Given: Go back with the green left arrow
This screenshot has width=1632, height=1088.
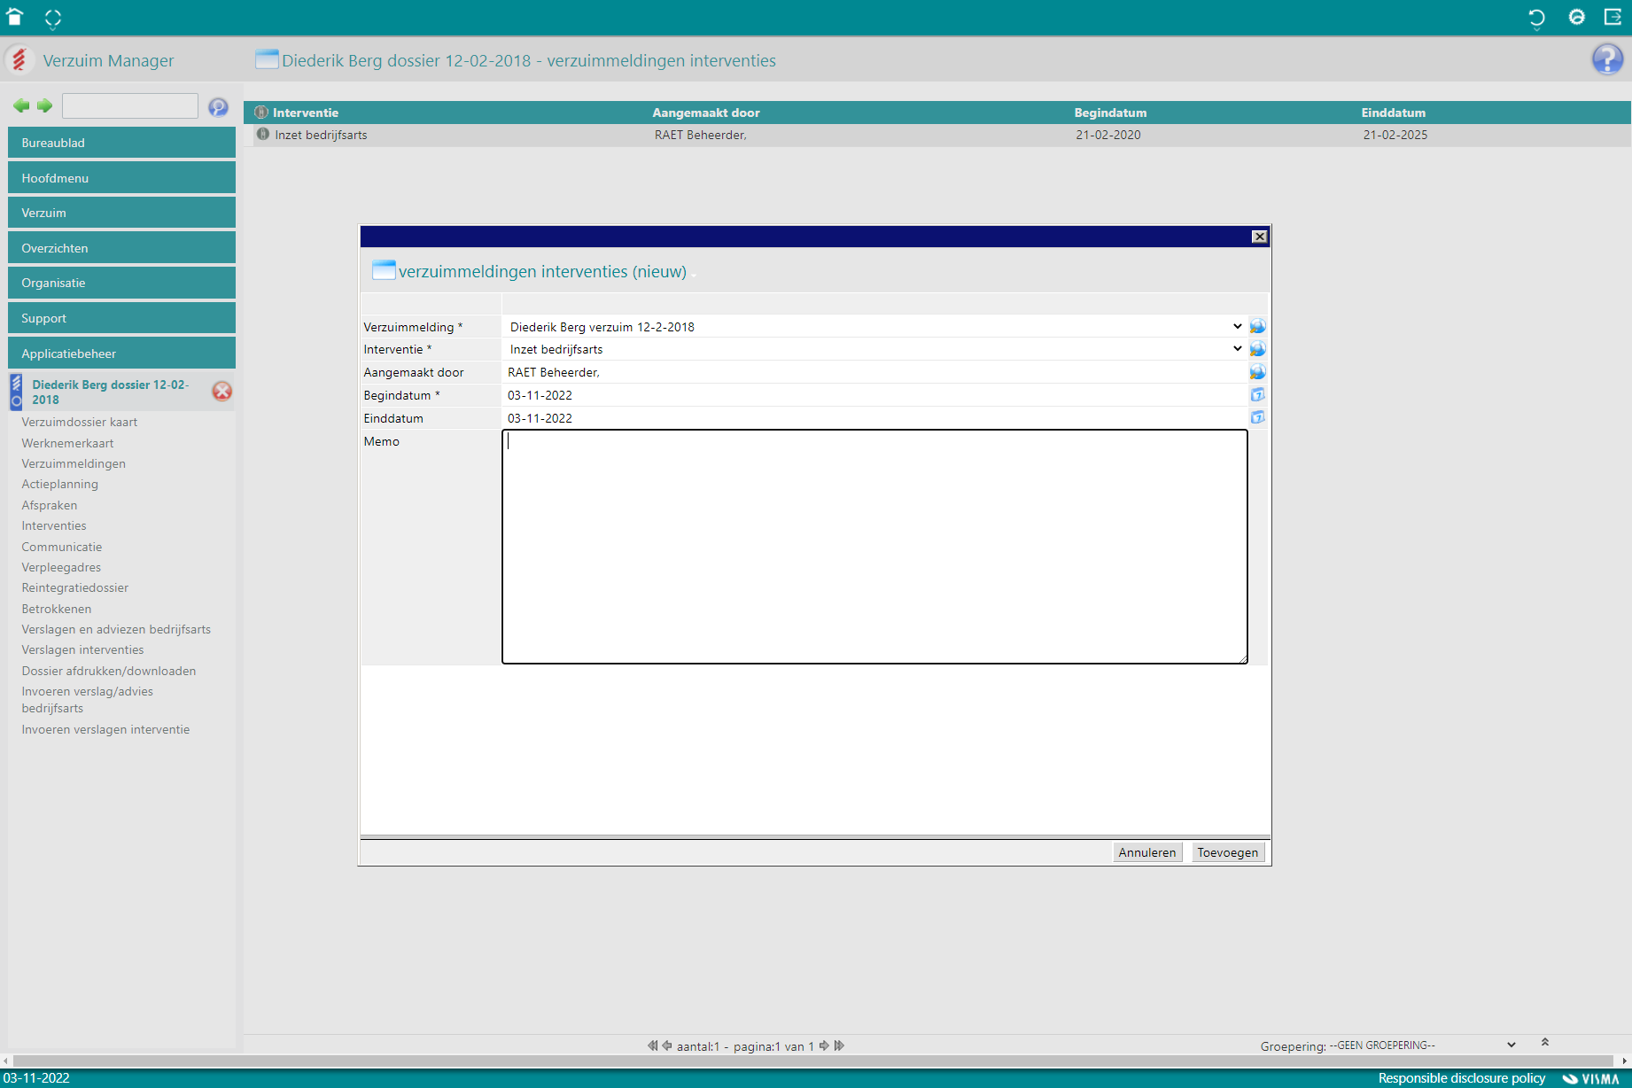Looking at the screenshot, I should (x=21, y=105).
